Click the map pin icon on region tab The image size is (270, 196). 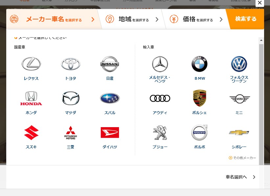(x=110, y=19)
